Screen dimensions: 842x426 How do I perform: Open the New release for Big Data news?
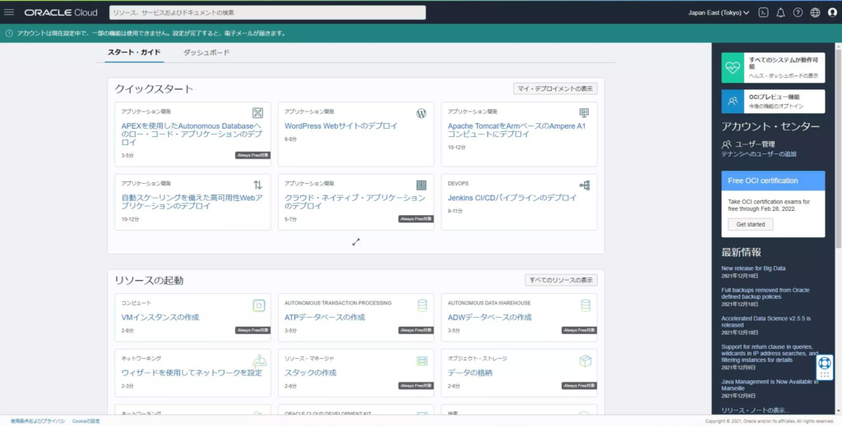pyautogui.click(x=753, y=268)
